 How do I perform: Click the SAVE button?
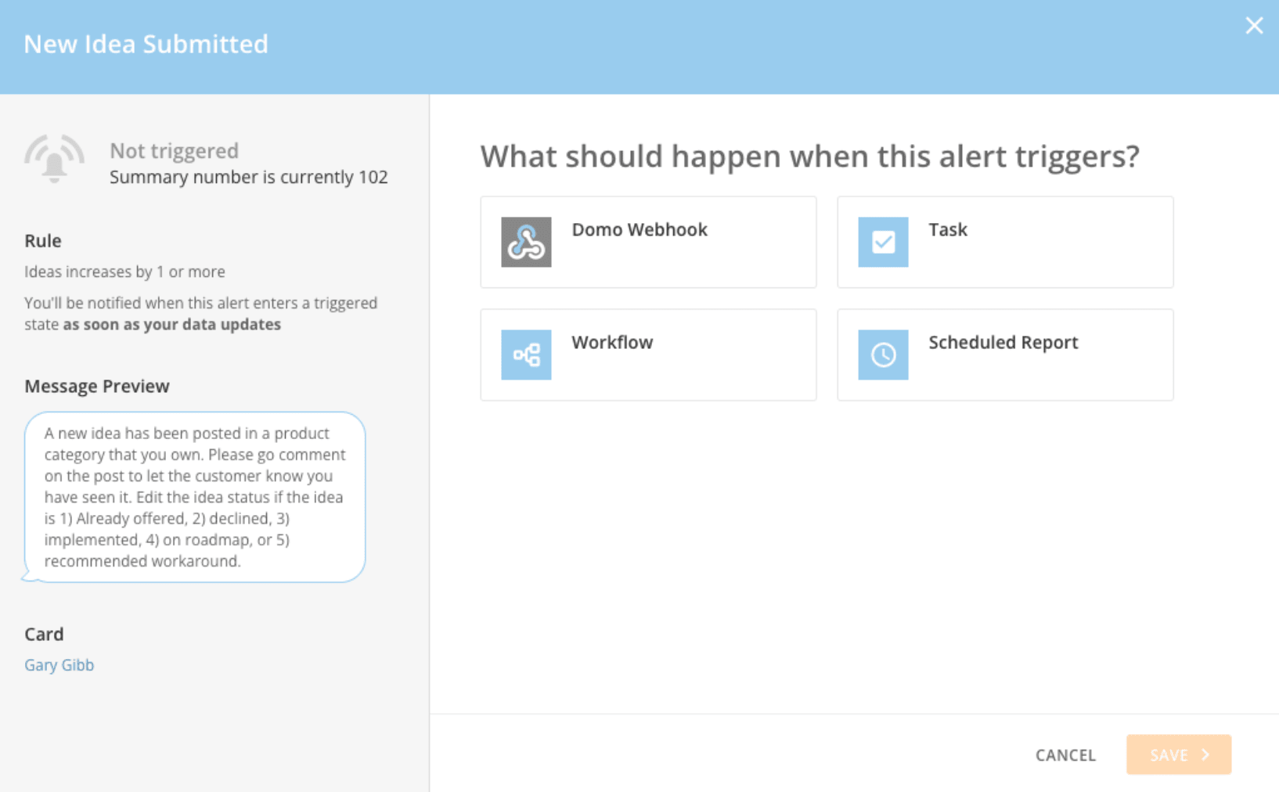coord(1179,754)
